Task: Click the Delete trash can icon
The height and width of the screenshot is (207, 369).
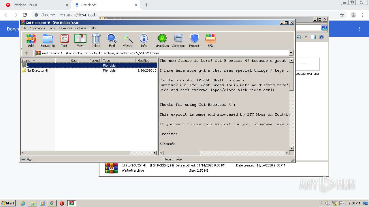Action: tap(96, 40)
